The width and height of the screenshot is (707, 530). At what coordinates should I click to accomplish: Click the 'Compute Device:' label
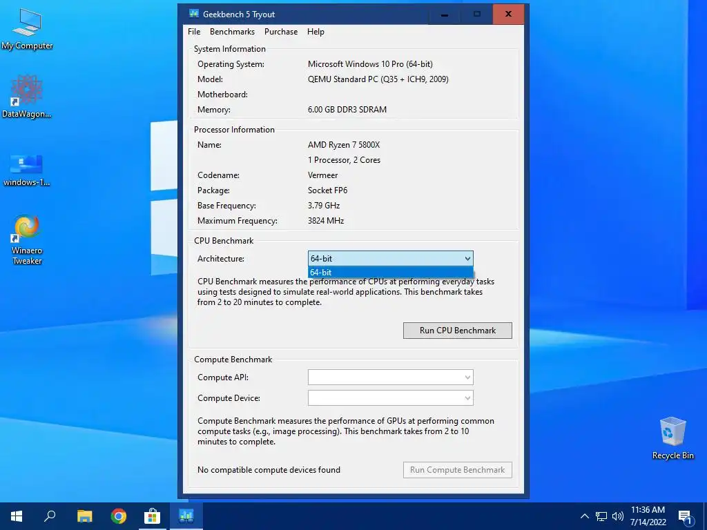tap(229, 398)
